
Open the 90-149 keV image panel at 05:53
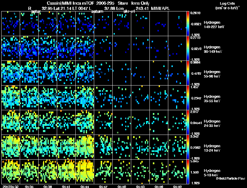coord(140,48)
